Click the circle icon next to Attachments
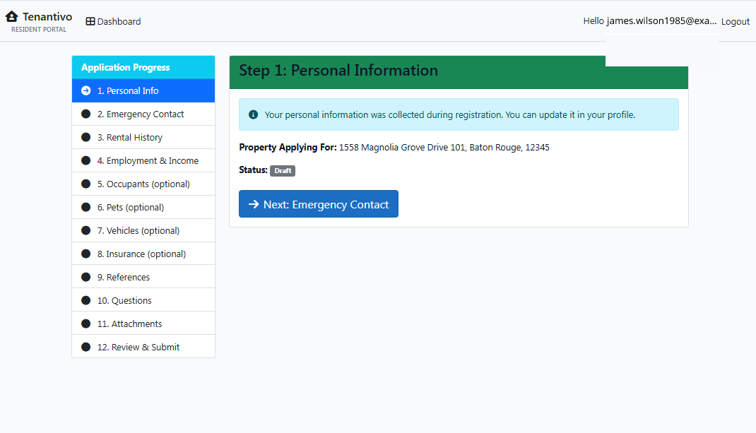This screenshot has width=756, height=433. [x=85, y=324]
